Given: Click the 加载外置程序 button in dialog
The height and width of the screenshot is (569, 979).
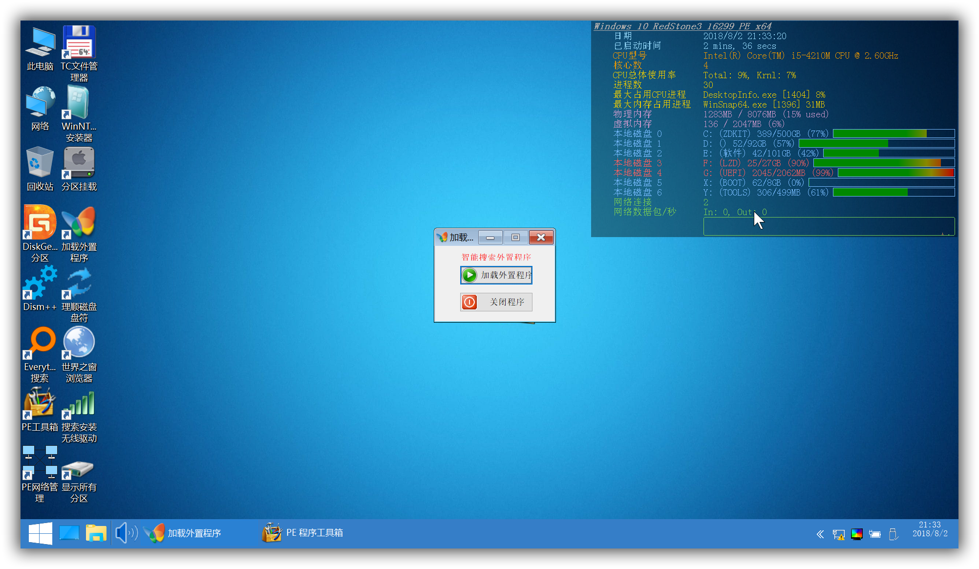Looking at the screenshot, I should [x=496, y=275].
